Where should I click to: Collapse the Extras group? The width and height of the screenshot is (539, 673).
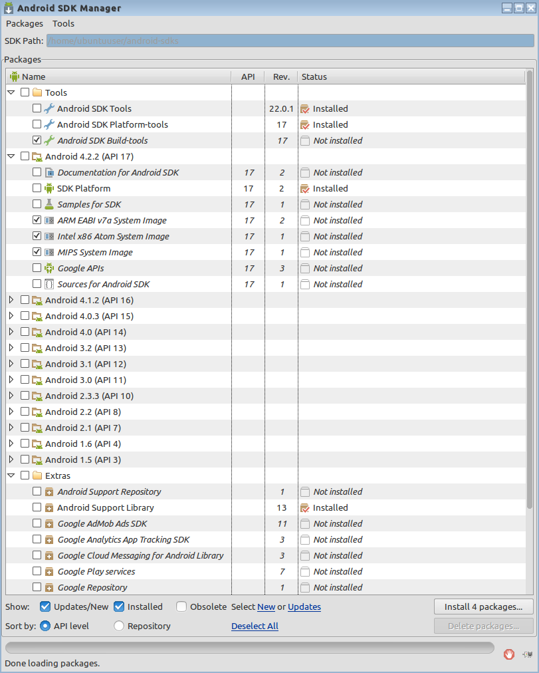pyautogui.click(x=11, y=475)
